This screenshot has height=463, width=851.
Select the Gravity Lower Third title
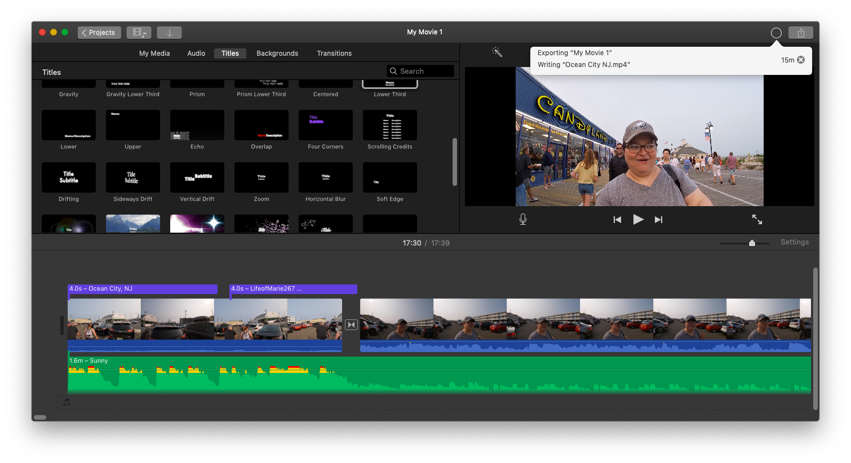[133, 84]
